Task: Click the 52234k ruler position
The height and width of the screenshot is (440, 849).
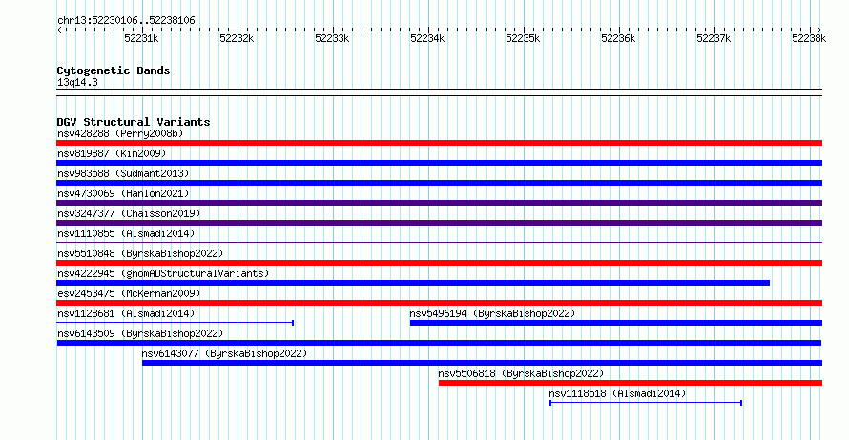Action: 427,38
